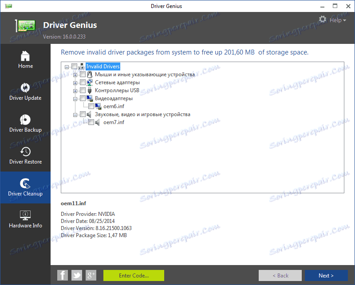Viewport: 355px width, 285px height.
Task: Select Сетевые адаптеры tree row
Action: click(x=117, y=82)
